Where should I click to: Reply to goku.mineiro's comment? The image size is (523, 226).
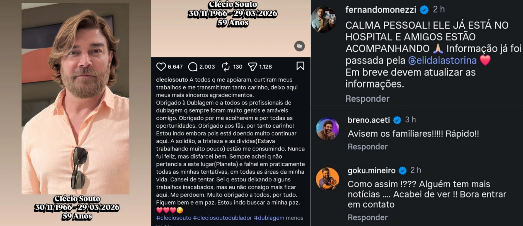[x=368, y=217]
